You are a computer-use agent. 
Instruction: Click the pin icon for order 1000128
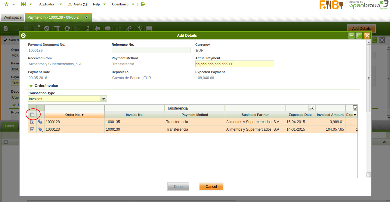40,122
